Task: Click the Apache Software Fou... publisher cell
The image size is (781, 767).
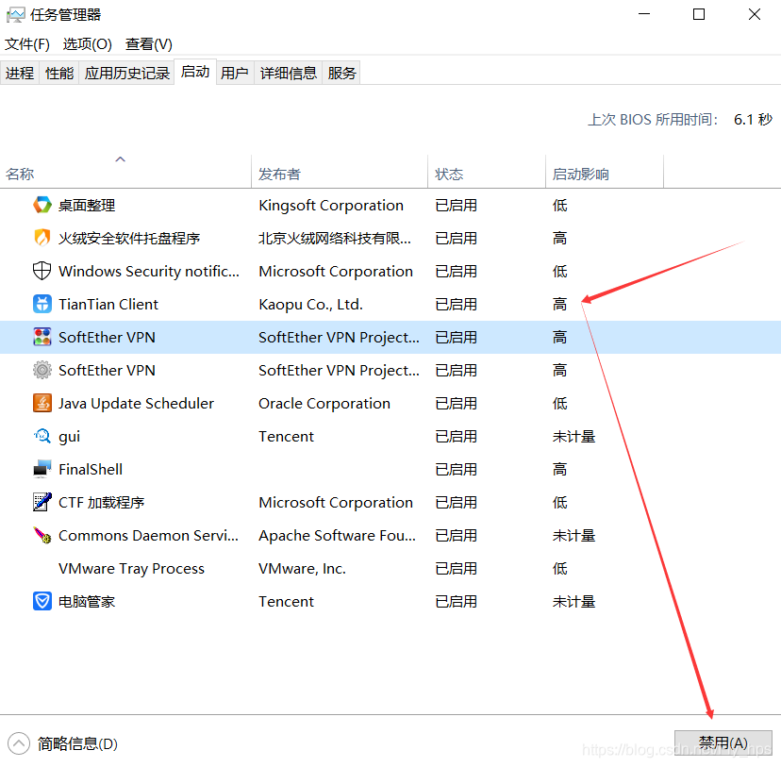Action: pos(337,536)
